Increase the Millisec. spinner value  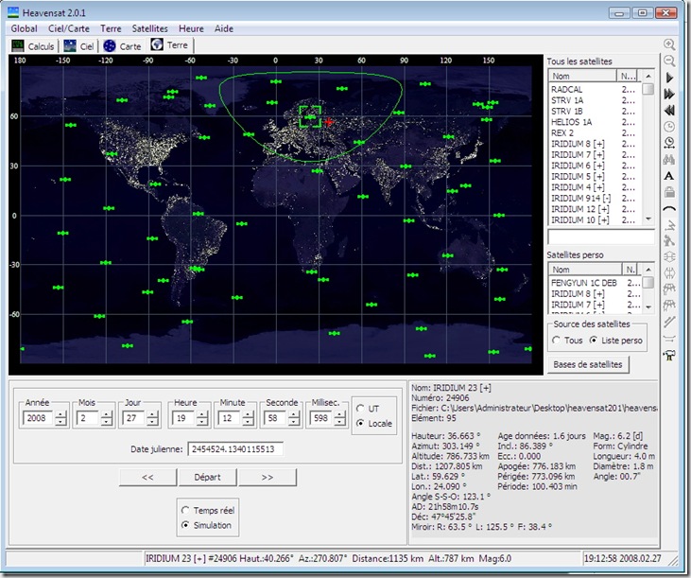[x=339, y=415]
